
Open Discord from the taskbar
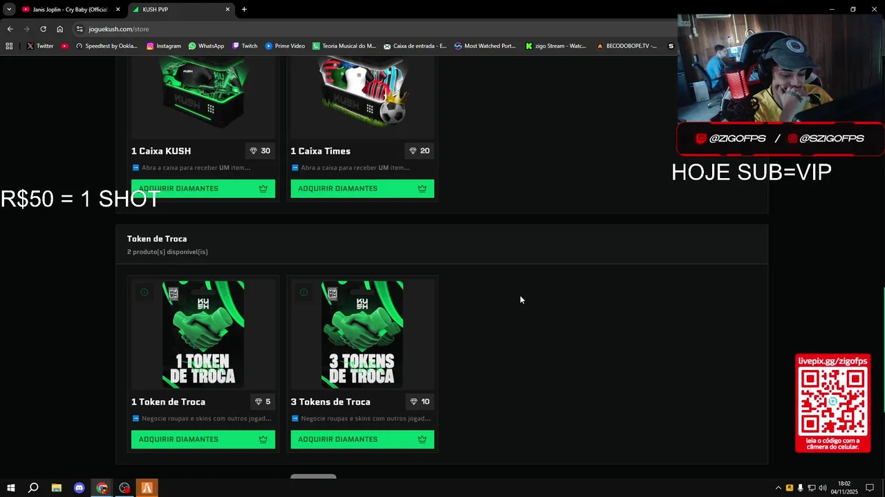[80, 488]
